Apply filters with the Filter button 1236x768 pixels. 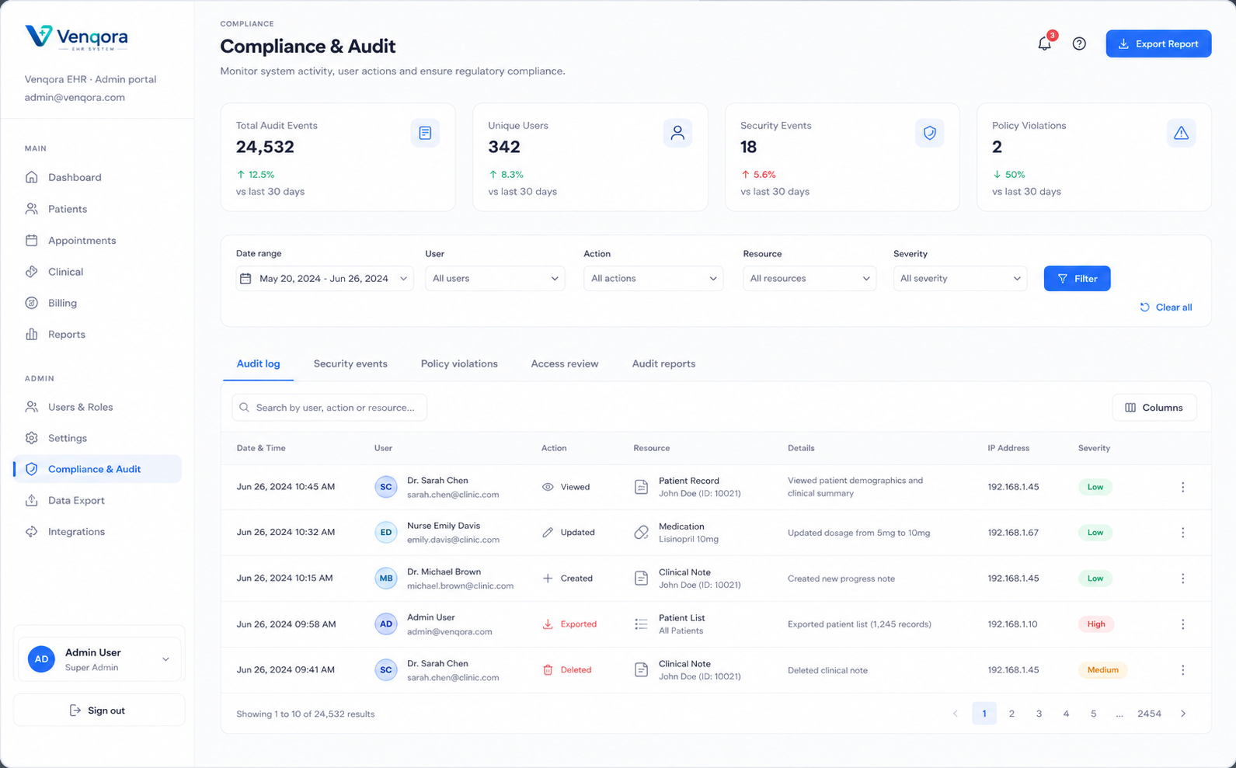point(1077,279)
